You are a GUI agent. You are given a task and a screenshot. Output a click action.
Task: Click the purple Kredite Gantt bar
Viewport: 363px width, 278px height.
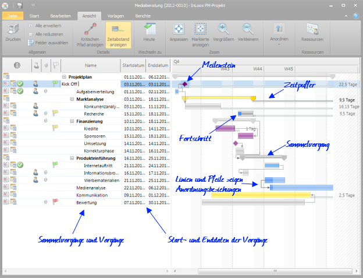pos(225,128)
